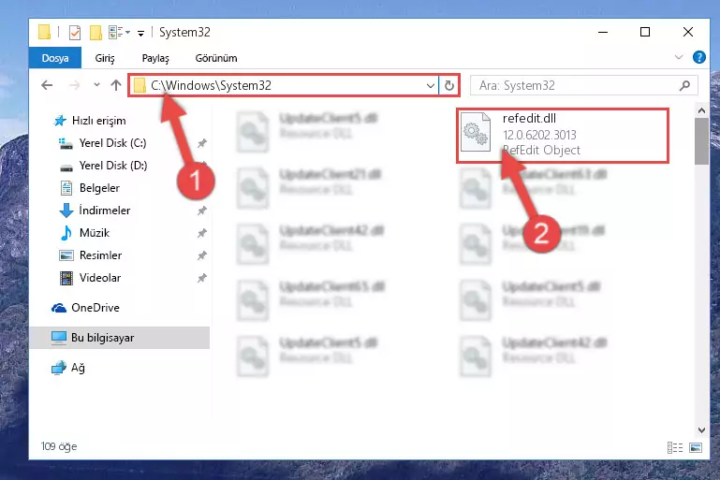The width and height of the screenshot is (720, 480).
Task: Close the System32 window
Action: pyautogui.click(x=688, y=32)
